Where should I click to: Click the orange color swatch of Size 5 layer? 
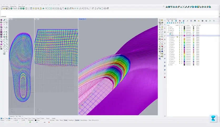click(184, 39)
